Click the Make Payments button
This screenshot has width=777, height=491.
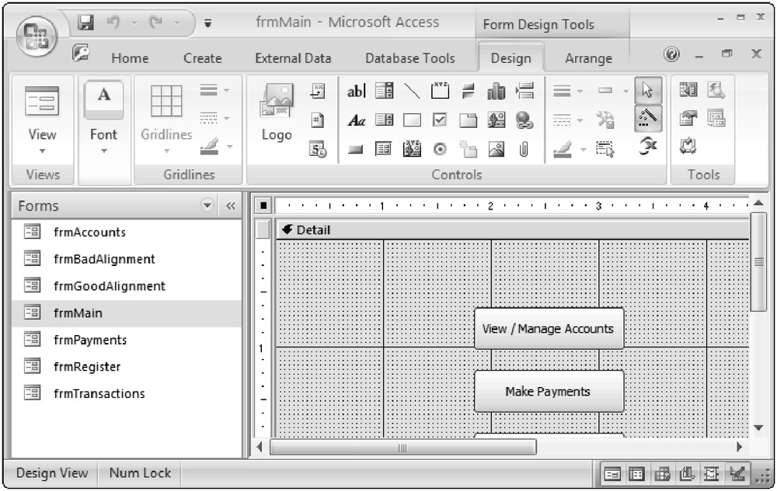pyautogui.click(x=549, y=392)
